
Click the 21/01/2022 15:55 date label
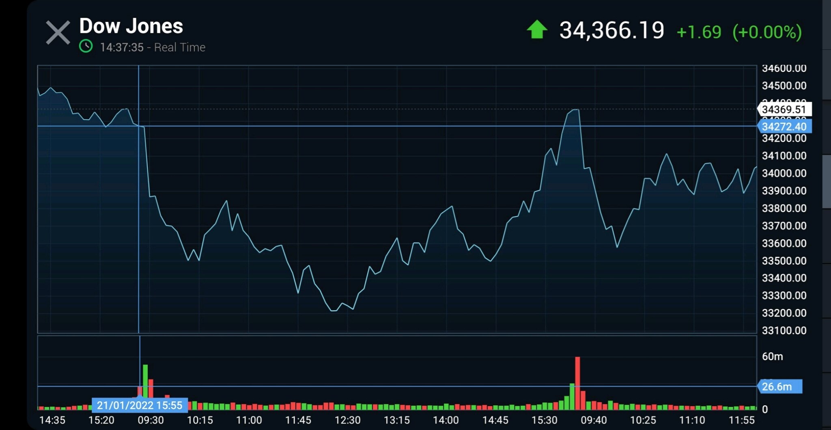point(140,405)
